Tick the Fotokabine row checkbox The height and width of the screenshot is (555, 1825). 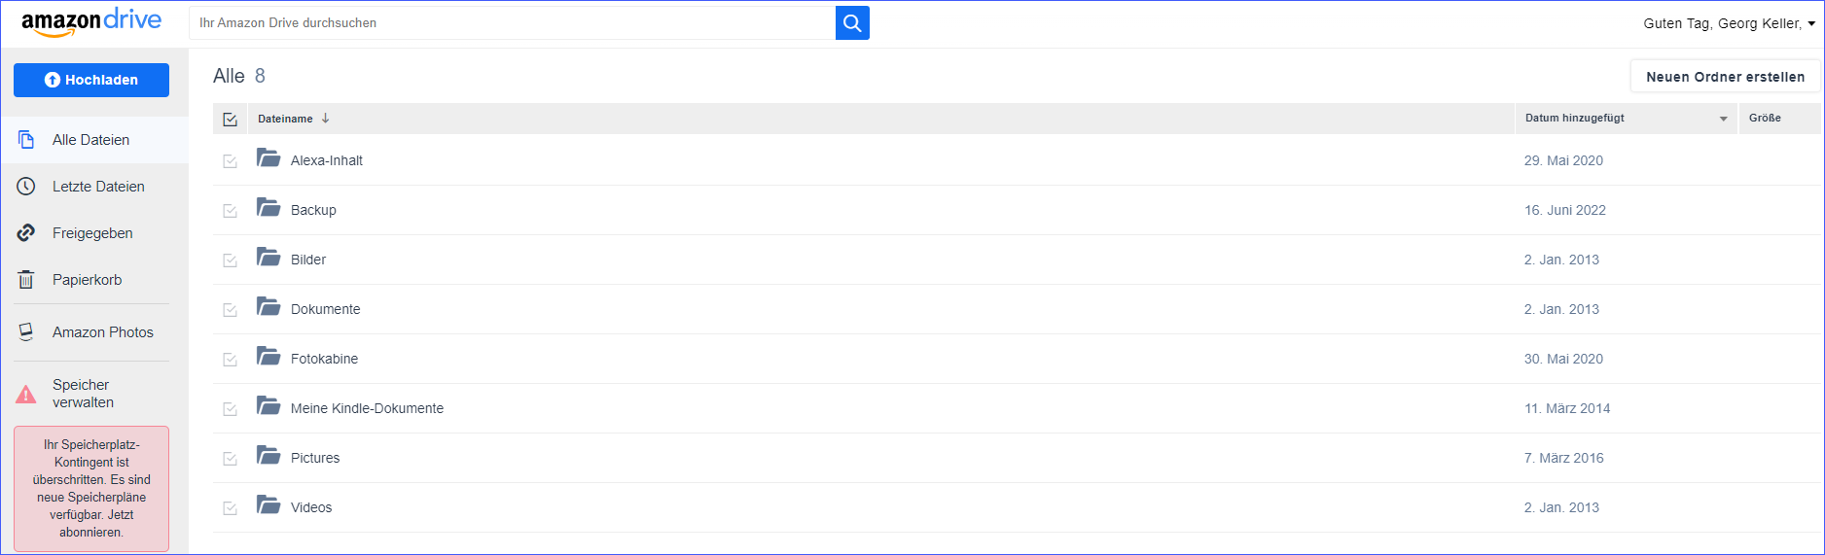[231, 360]
